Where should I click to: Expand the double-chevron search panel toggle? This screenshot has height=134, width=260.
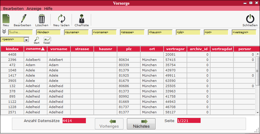coord(4,32)
